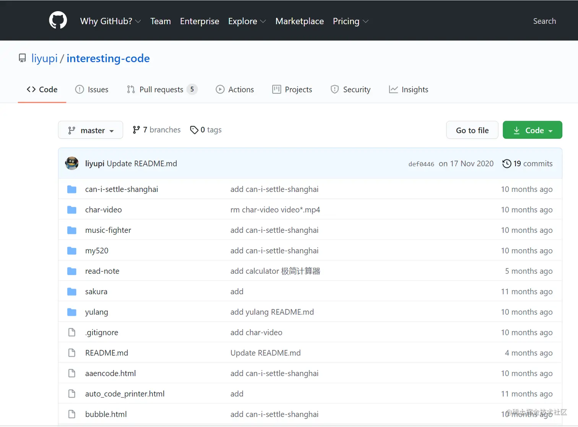Open the green Code download dropdown
Viewport: 578px width, 427px height.
tap(533, 130)
